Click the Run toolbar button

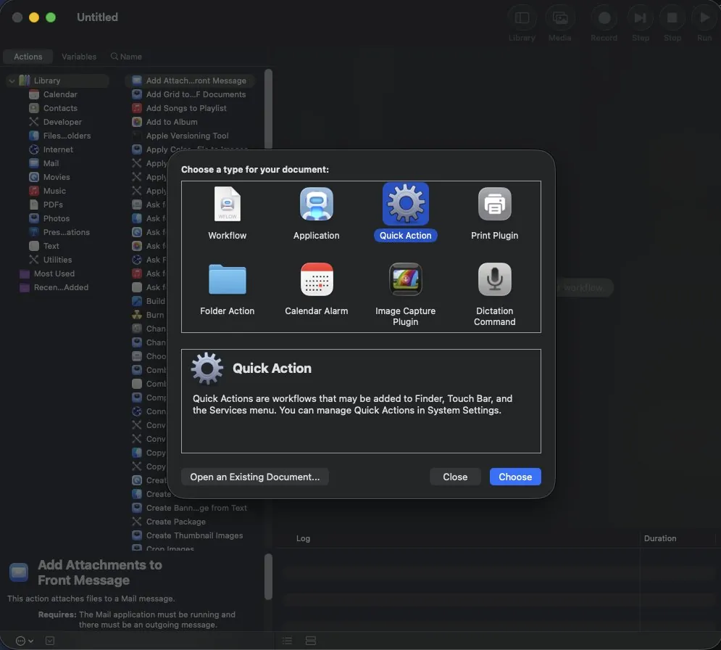pyautogui.click(x=704, y=18)
